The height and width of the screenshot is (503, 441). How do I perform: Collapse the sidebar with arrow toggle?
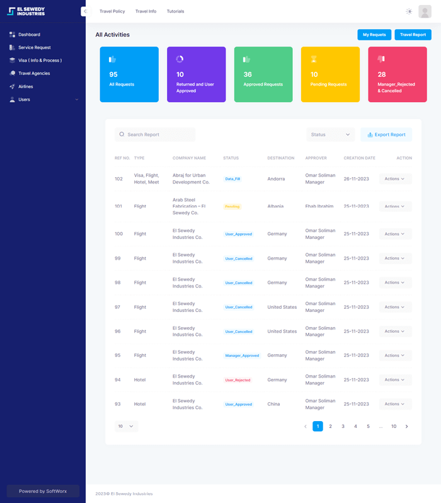click(84, 11)
